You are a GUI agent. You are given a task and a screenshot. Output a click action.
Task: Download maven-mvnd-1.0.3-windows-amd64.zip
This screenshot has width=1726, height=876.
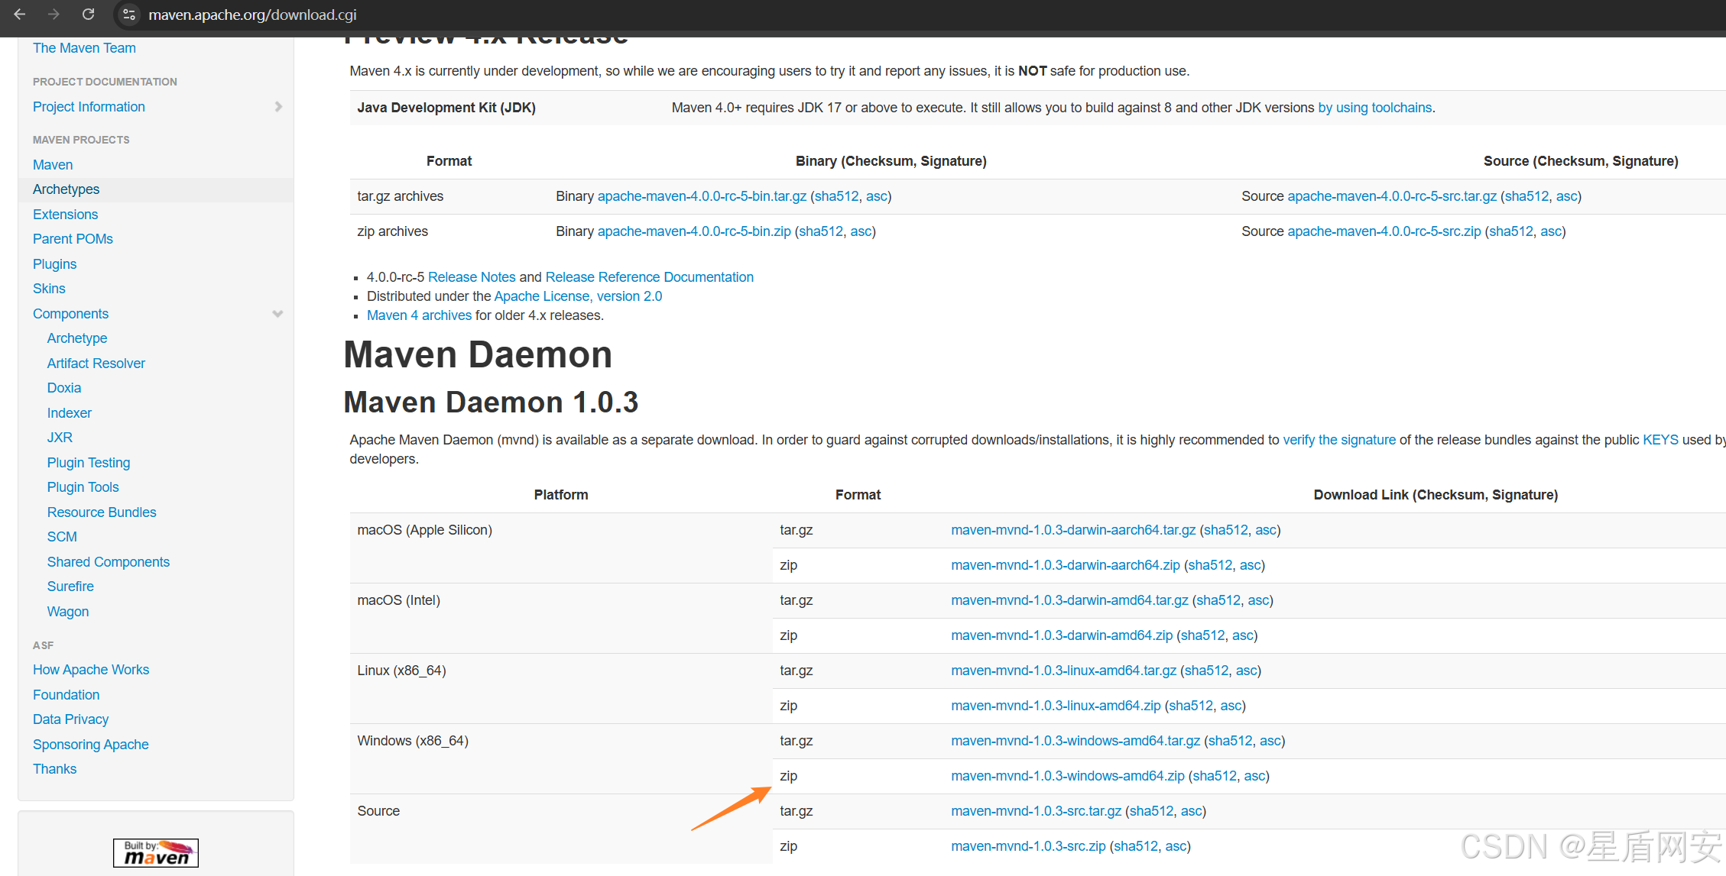[x=1067, y=776]
